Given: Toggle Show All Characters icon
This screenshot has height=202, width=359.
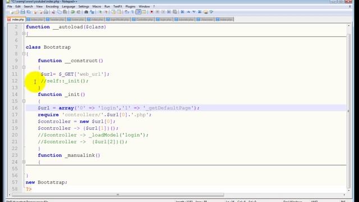Looking at the screenshot, I should click(x=132, y=12).
